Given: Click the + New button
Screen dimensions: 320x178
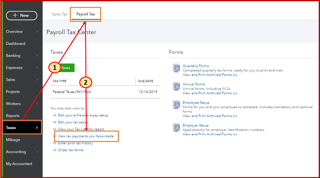Looking at the screenshot, I should tap(22, 15).
